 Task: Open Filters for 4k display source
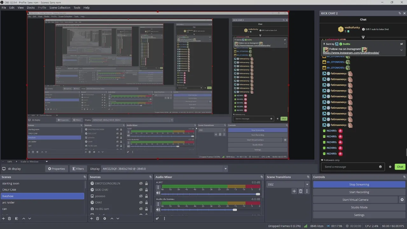(78, 169)
